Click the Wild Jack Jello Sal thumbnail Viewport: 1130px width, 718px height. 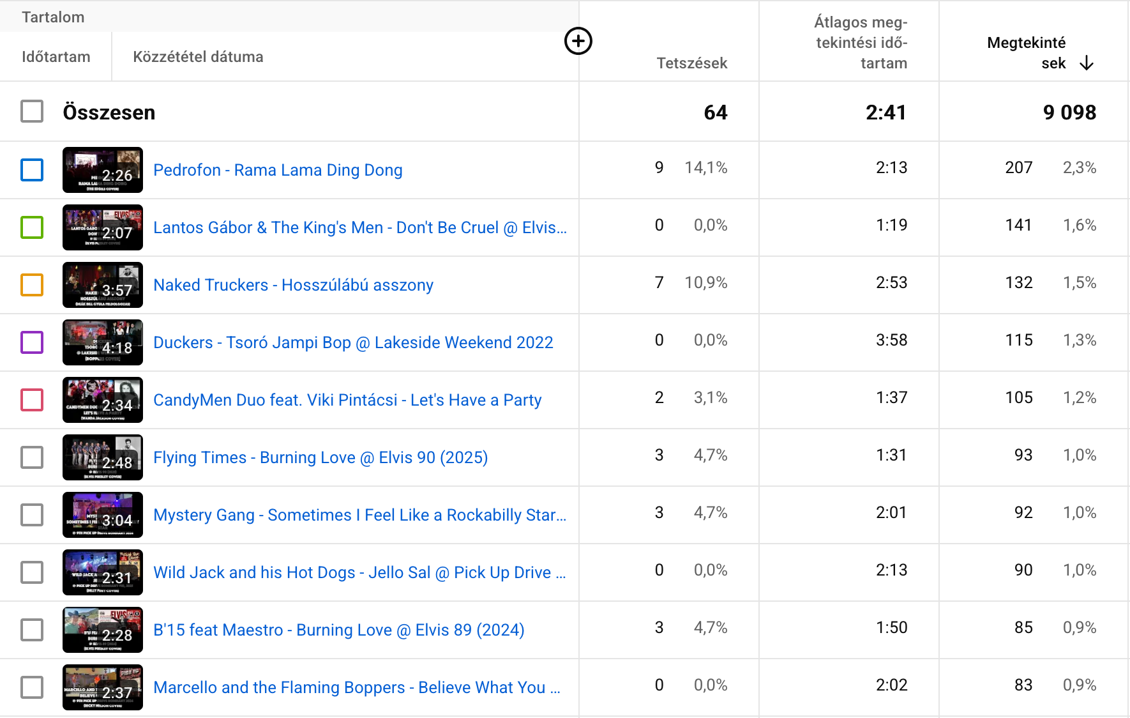(103, 572)
